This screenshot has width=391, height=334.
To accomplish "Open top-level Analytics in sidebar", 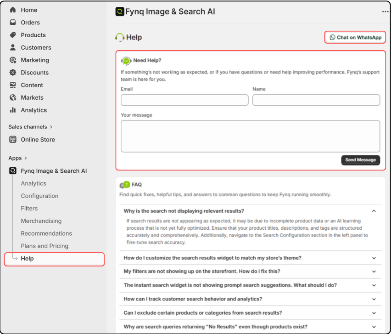I will click(34, 110).
